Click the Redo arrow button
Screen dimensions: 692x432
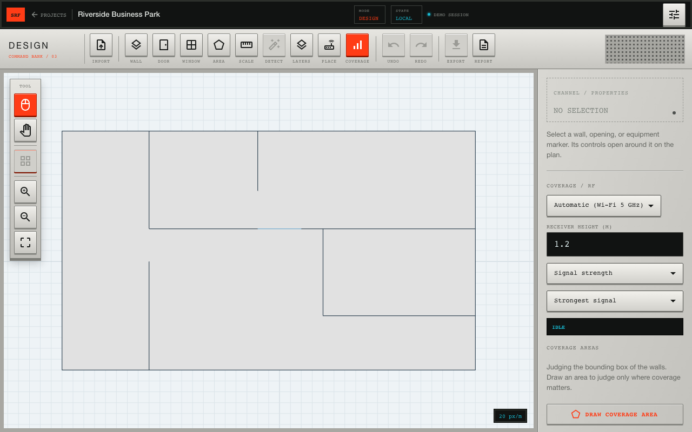coord(421,45)
